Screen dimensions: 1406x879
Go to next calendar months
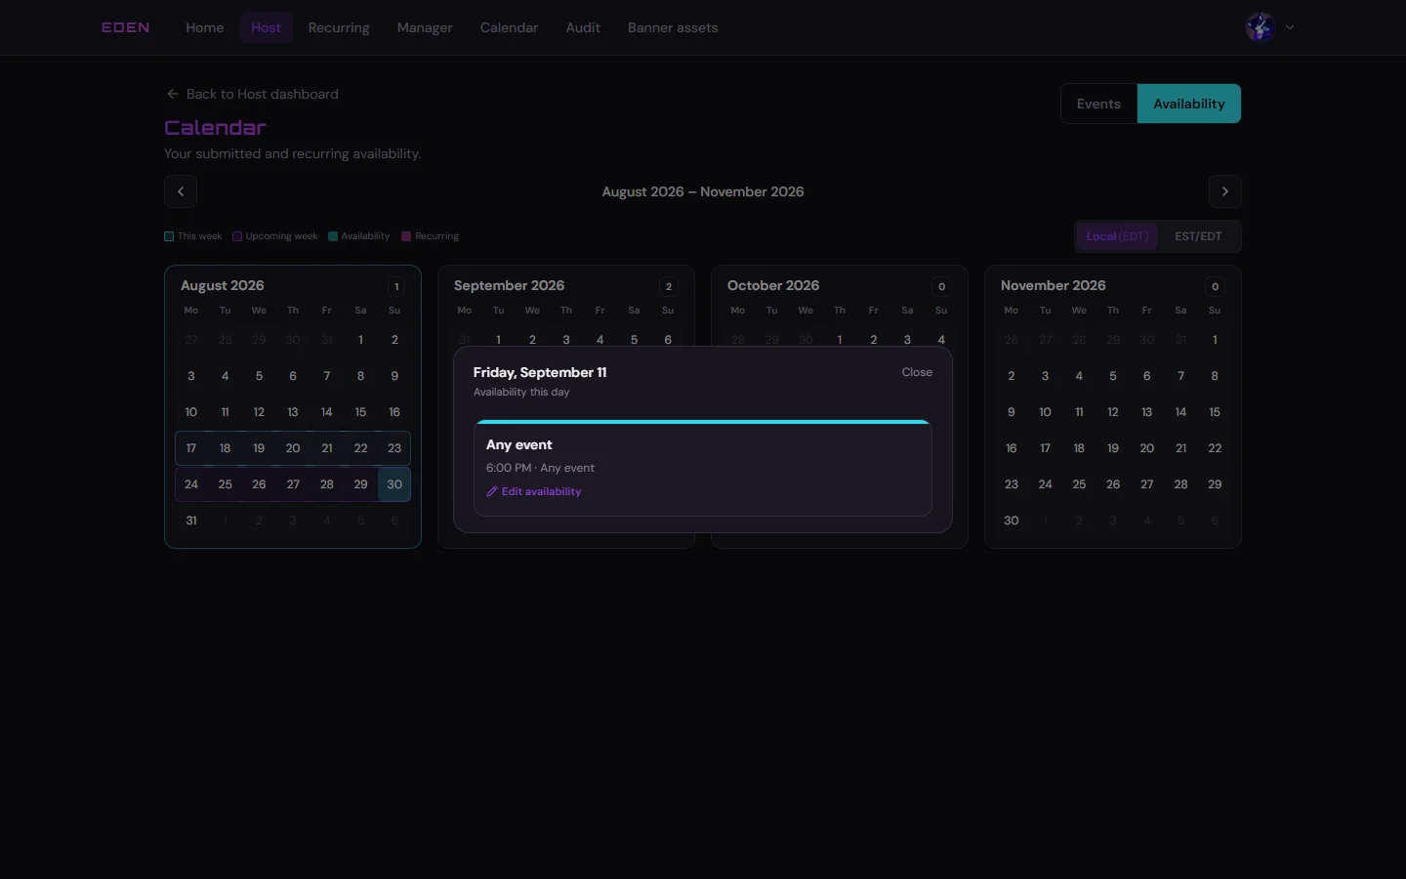pyautogui.click(x=1225, y=191)
